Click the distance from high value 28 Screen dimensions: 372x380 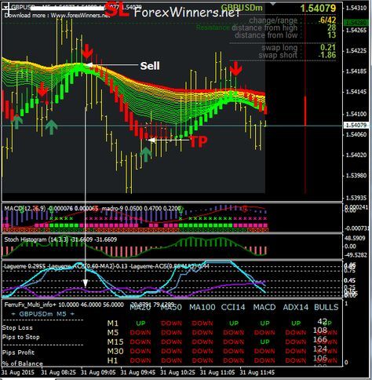pyautogui.click(x=331, y=27)
